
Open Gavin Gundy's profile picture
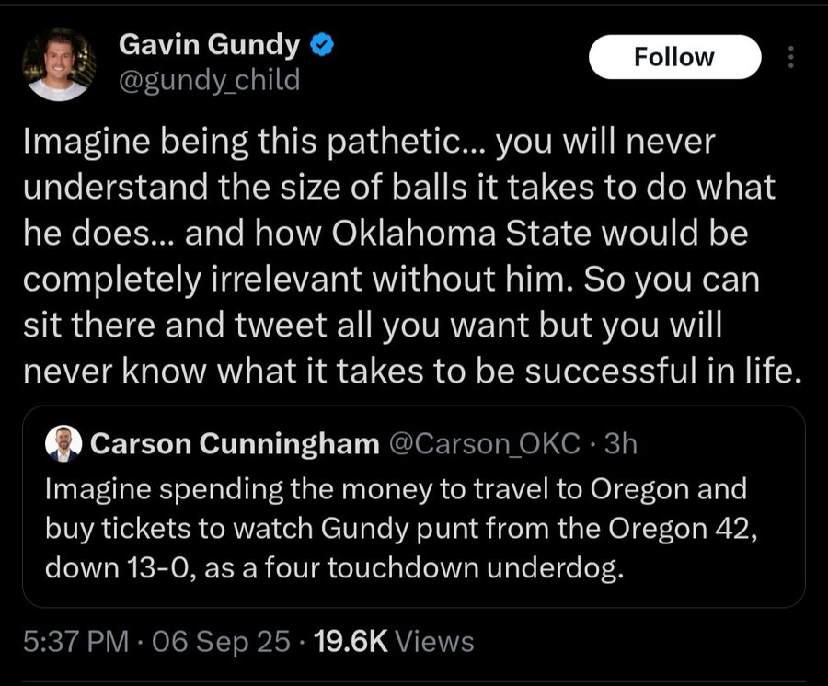59,64
